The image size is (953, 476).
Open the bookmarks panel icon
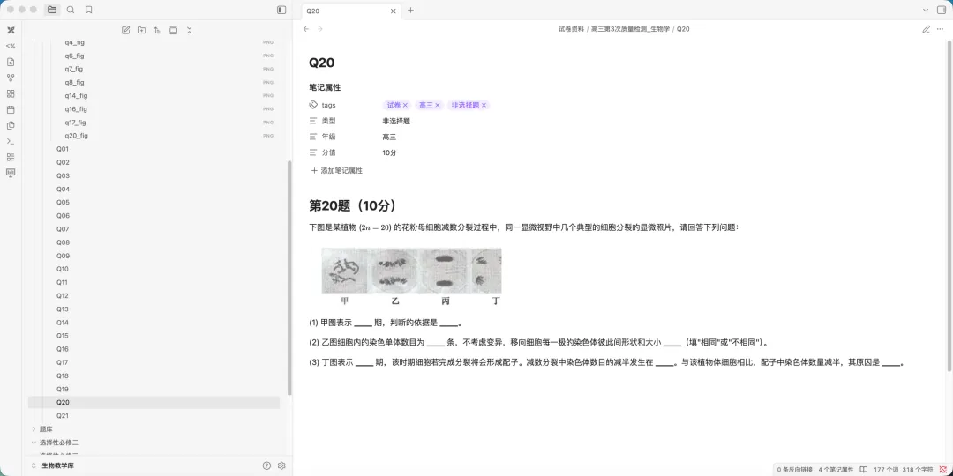[89, 10]
